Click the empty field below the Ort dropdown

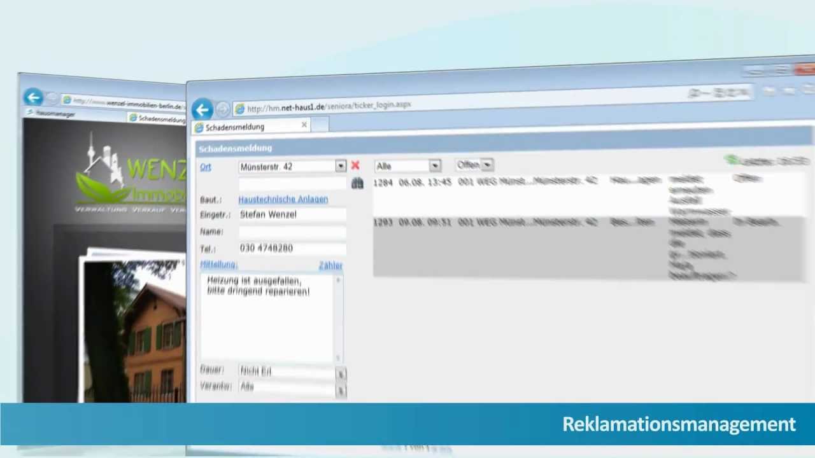292,183
